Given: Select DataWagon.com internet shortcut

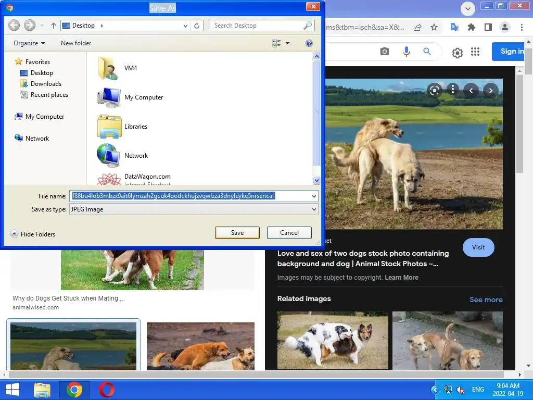Looking at the screenshot, I should 134,179.
